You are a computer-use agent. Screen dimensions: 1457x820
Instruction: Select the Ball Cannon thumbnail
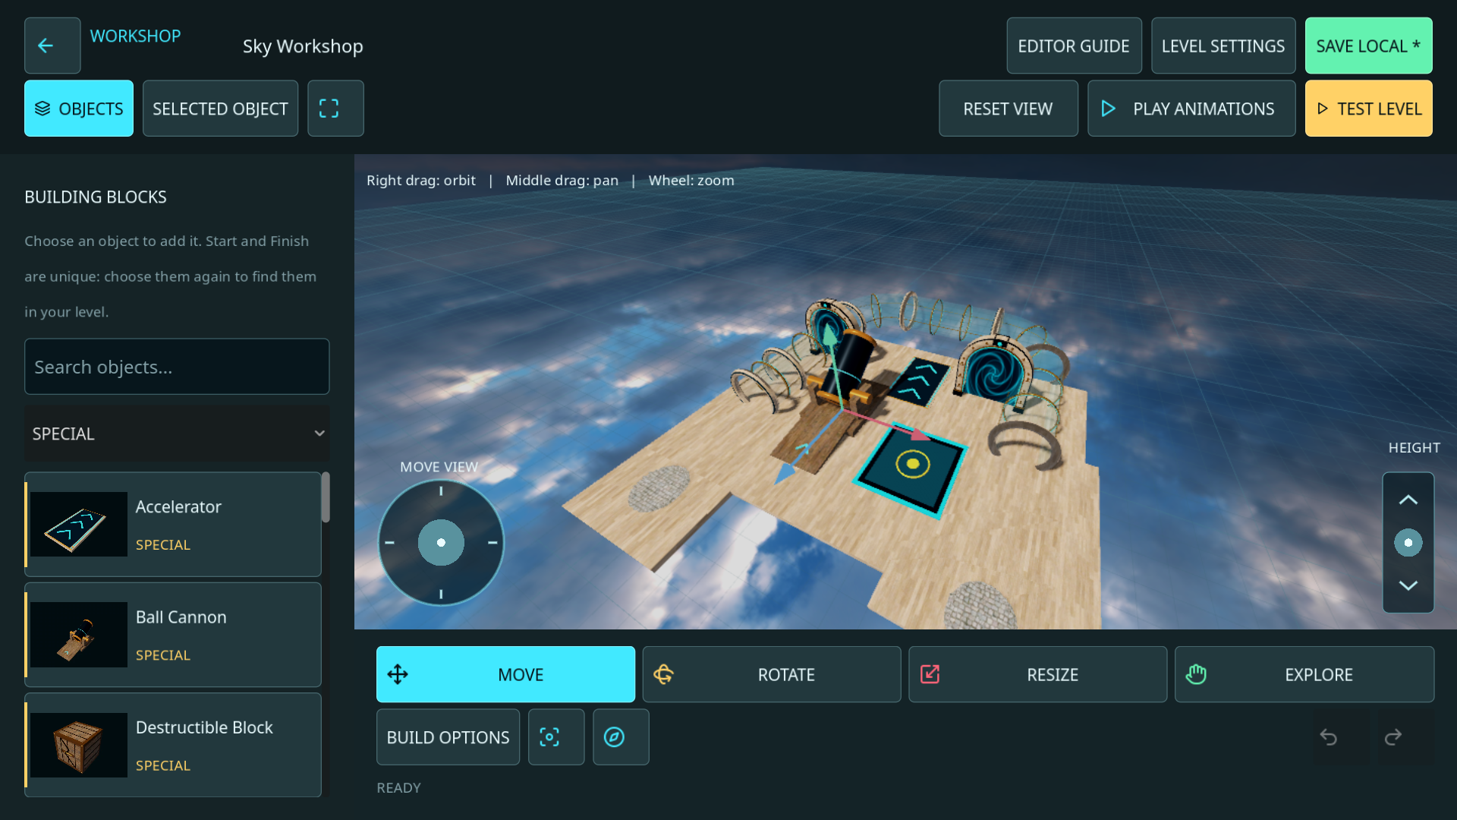(79, 635)
